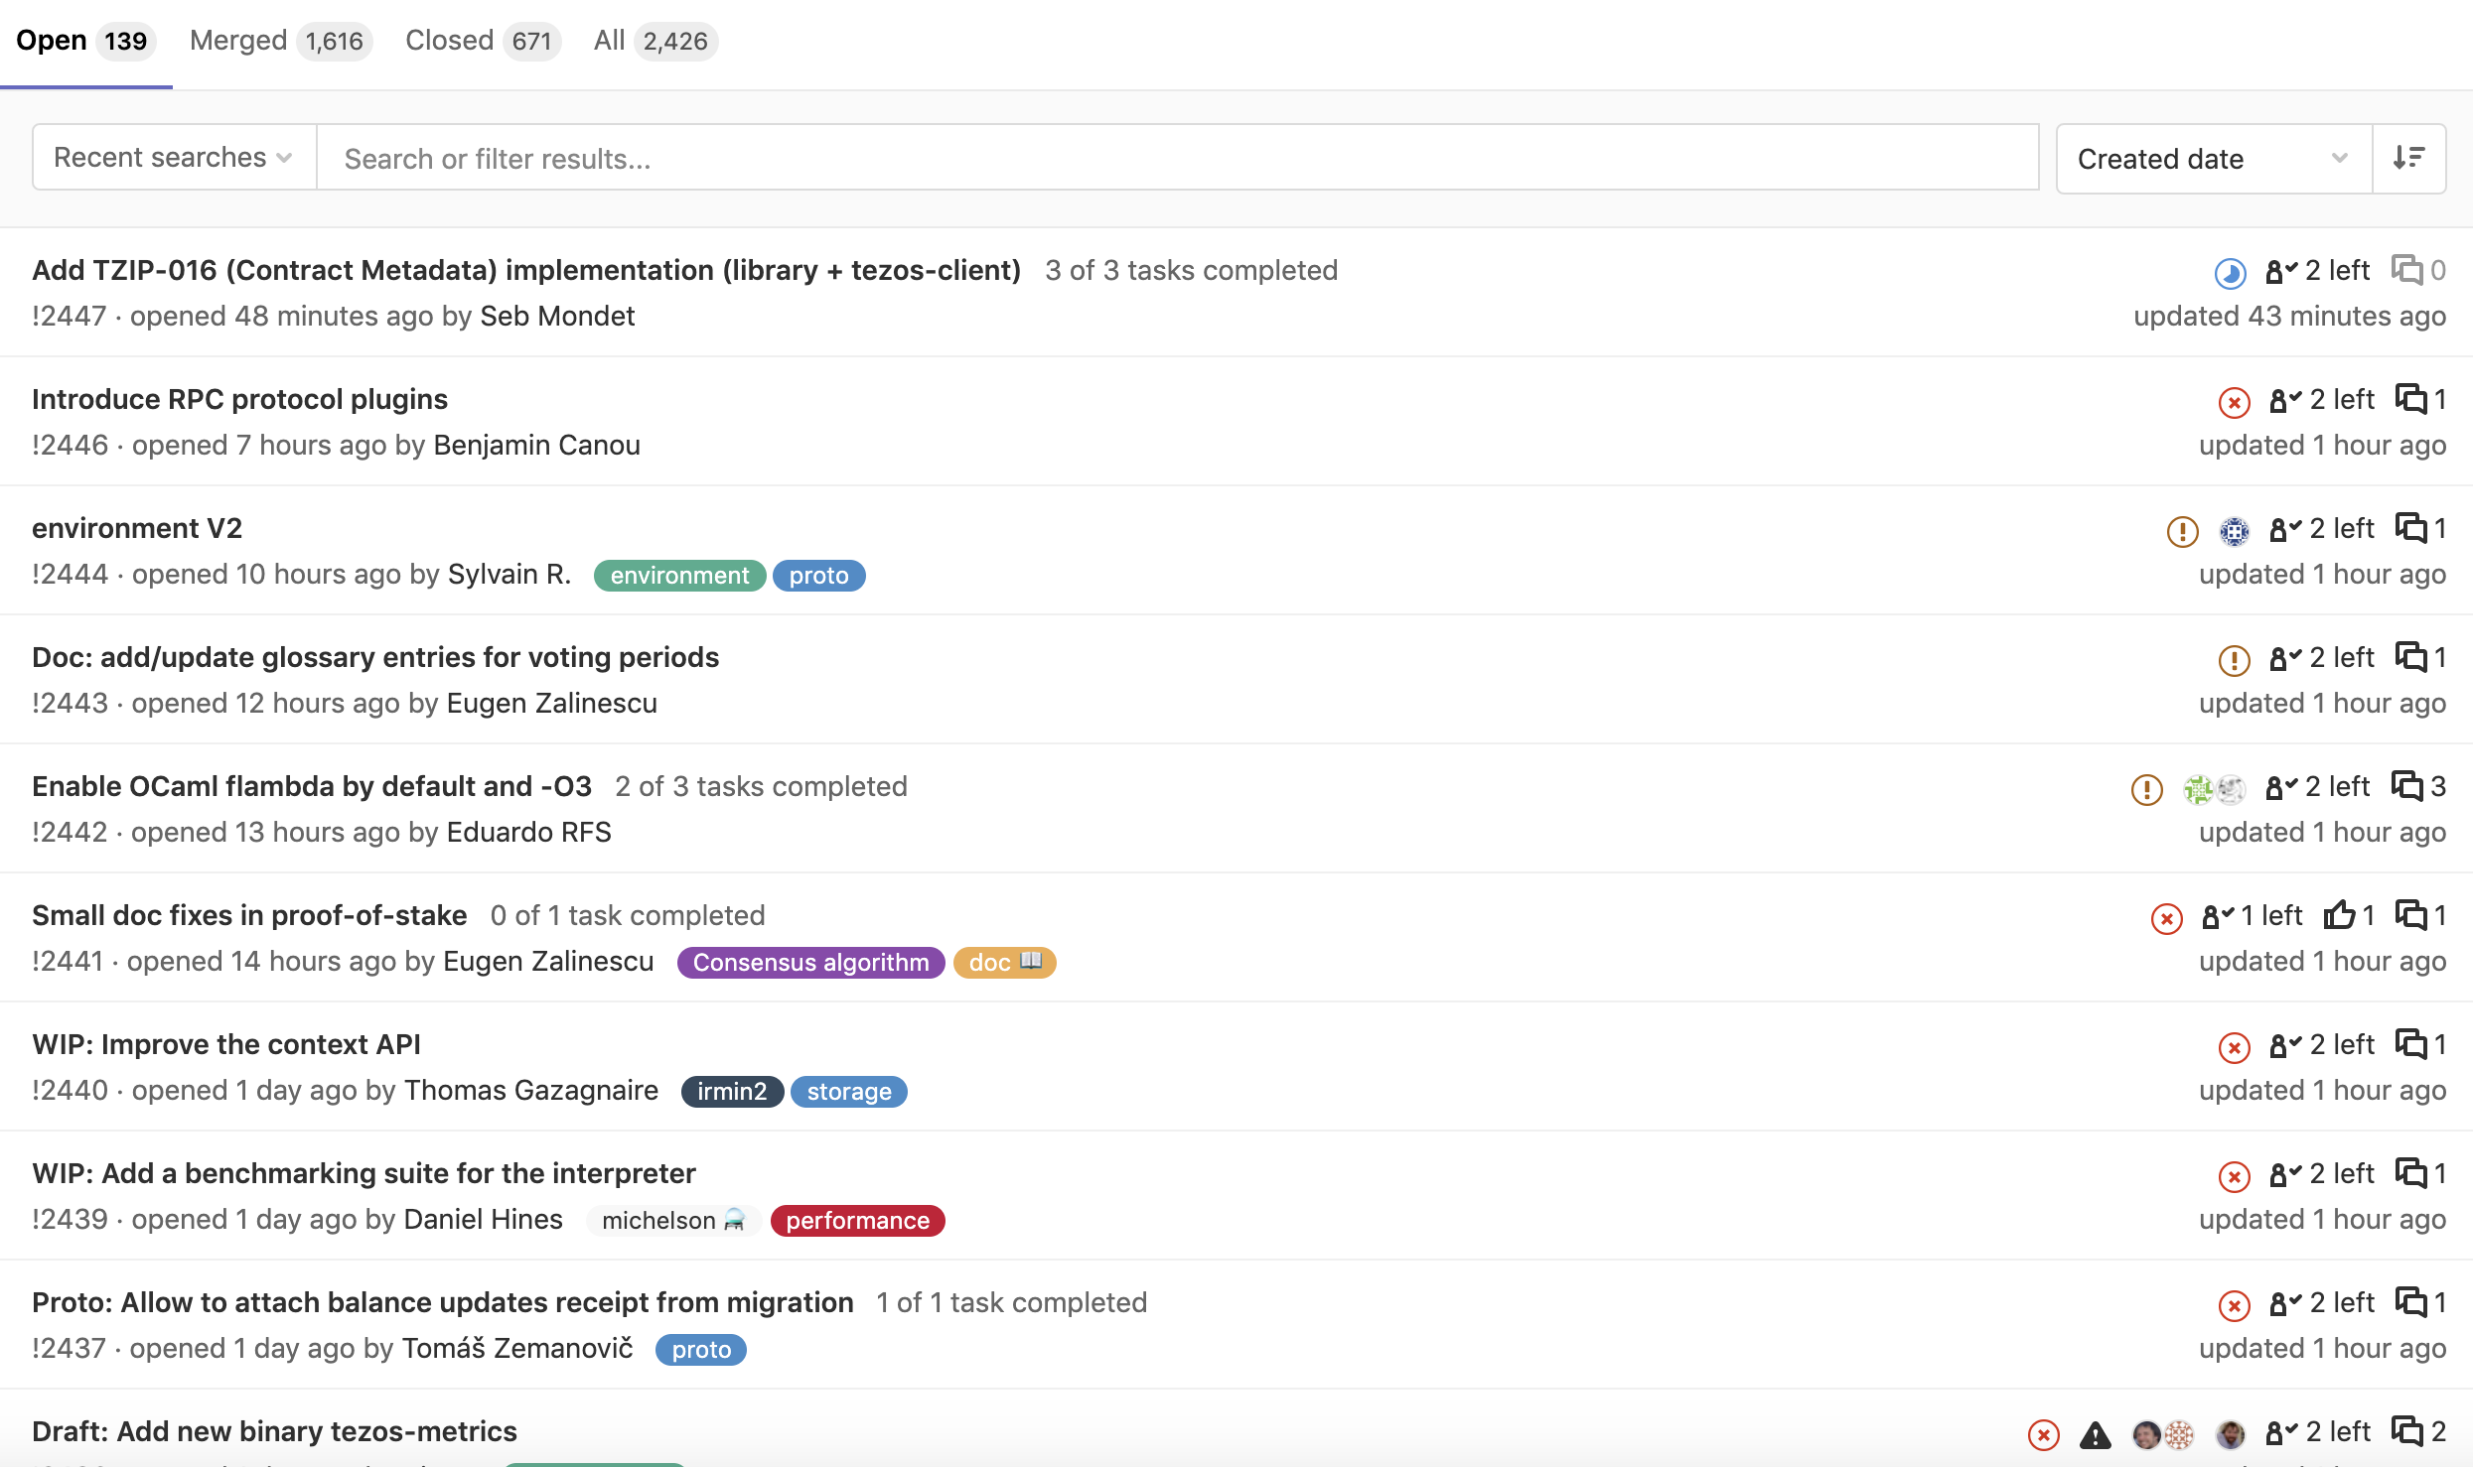
Task: Click assignee avatar on environment V2 row
Action: pos(2234,531)
